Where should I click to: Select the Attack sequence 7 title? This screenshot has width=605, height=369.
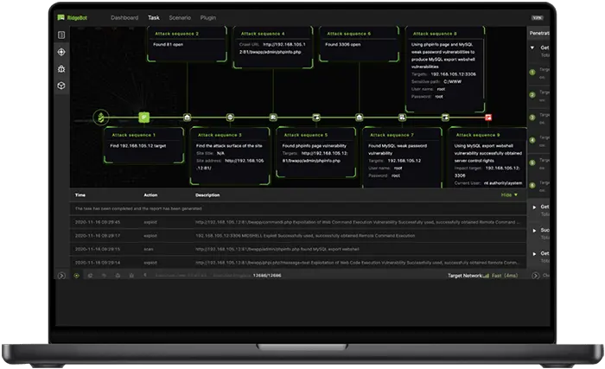(392, 135)
